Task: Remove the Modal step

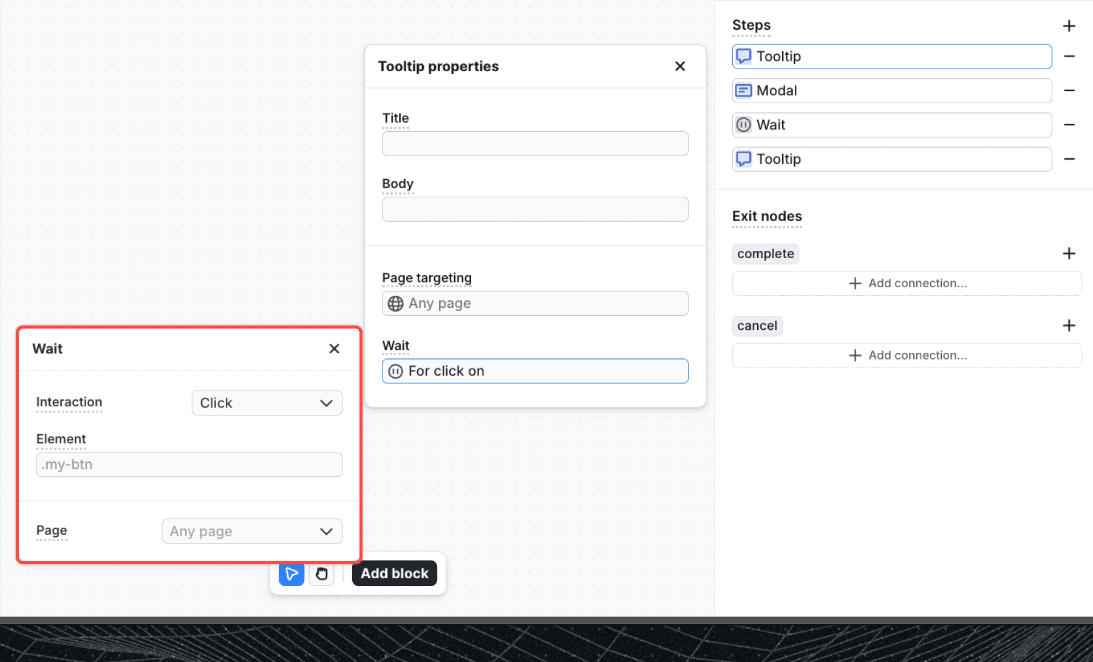Action: [1069, 90]
